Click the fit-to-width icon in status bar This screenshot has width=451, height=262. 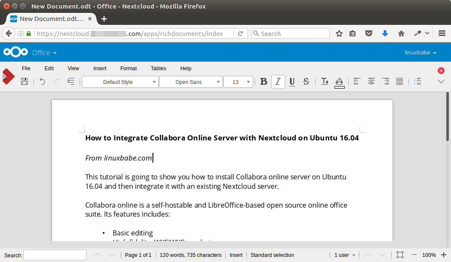pyautogui.click(x=400, y=255)
